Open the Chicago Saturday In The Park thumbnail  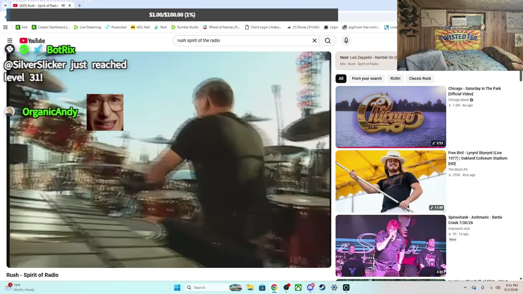(x=391, y=117)
